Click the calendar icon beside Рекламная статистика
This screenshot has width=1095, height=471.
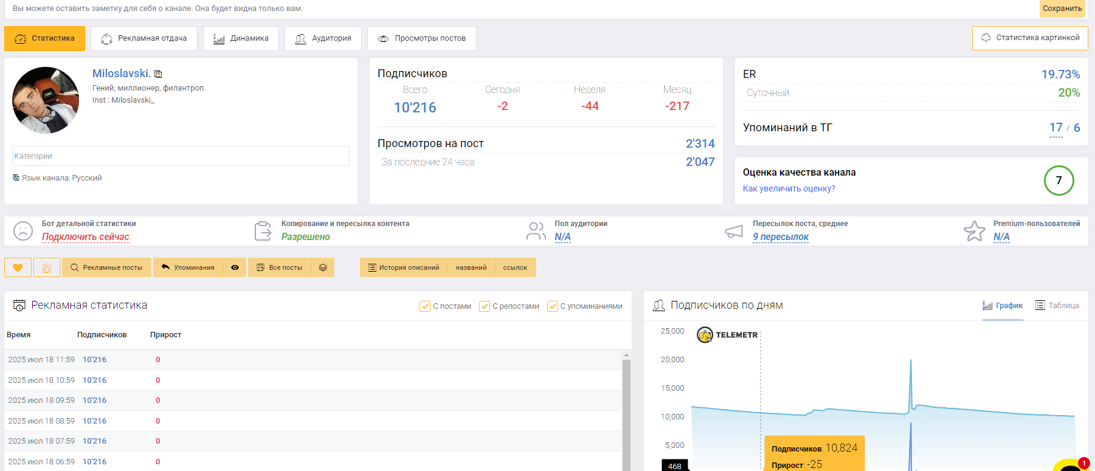pyautogui.click(x=19, y=305)
